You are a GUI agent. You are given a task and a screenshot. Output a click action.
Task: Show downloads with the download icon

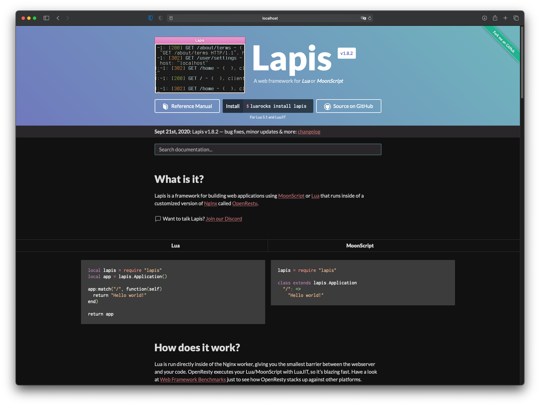point(484,18)
